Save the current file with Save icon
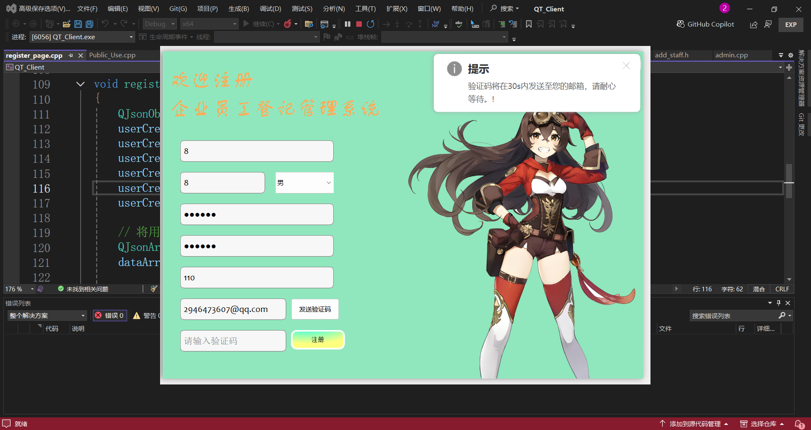811x430 pixels. click(x=78, y=24)
